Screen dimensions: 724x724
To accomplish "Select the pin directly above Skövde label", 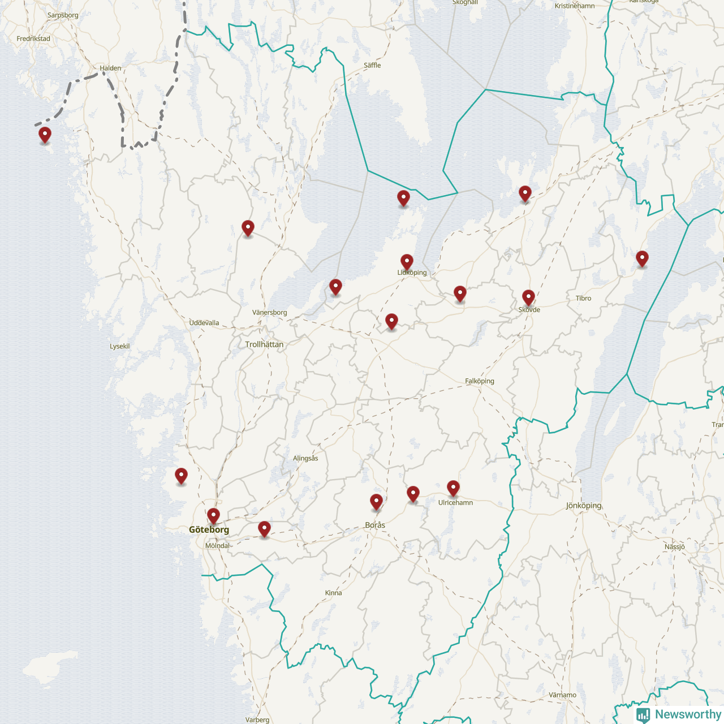I will coord(528,297).
